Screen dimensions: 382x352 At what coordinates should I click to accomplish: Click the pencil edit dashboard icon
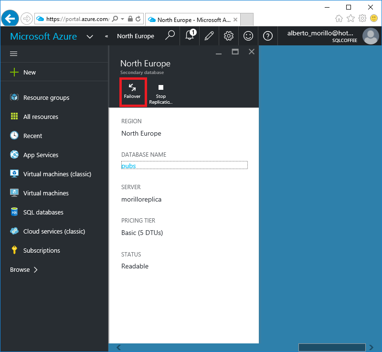[x=209, y=36]
